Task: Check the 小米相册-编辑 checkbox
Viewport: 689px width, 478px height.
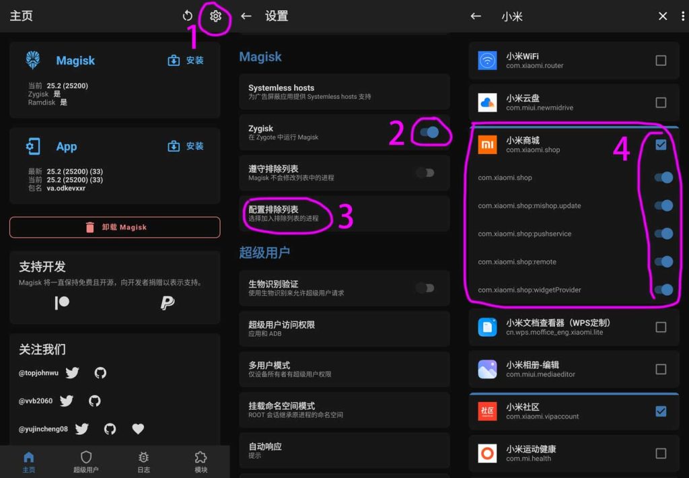Action: tap(661, 369)
